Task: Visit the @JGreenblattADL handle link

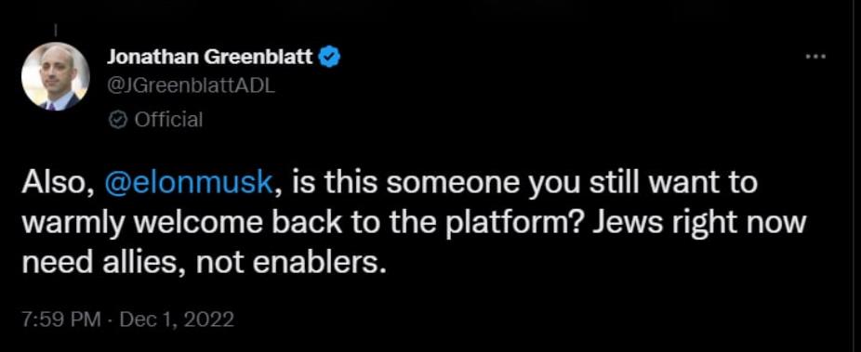Action: click(x=191, y=87)
